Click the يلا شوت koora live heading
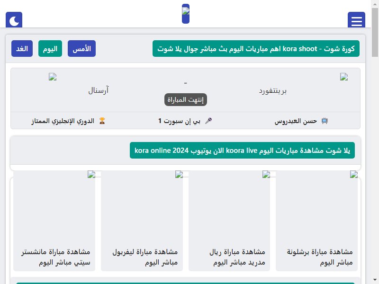The image size is (379, 284). (x=242, y=151)
